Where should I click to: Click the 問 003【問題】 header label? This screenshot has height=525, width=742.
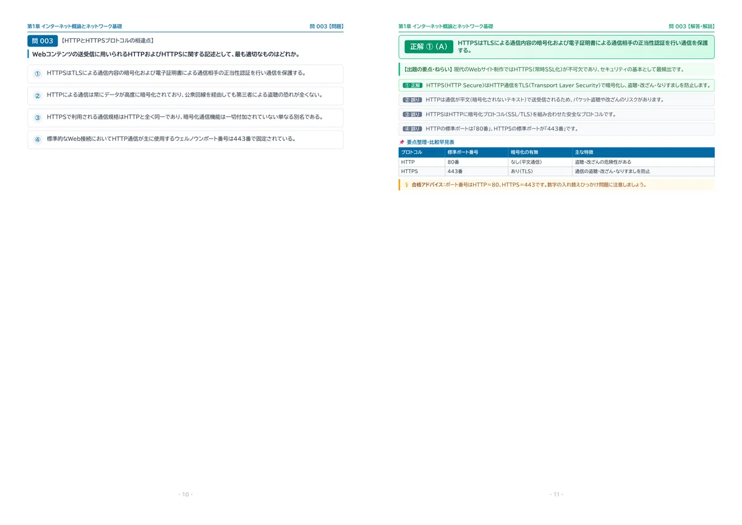326,27
